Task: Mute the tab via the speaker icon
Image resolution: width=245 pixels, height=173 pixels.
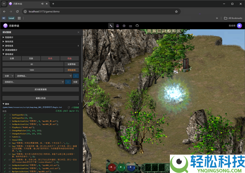Action: (42, 4)
